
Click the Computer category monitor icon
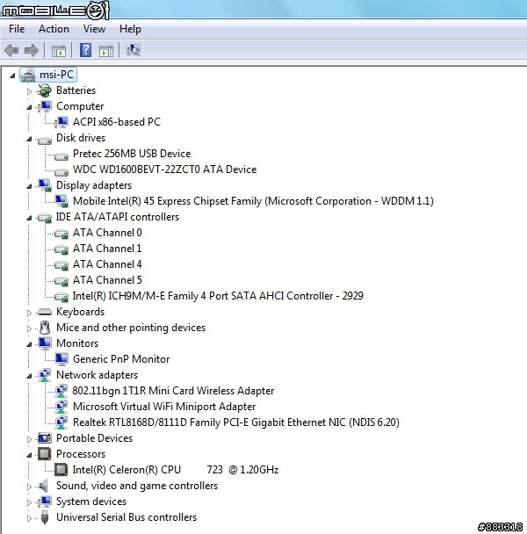click(x=44, y=106)
